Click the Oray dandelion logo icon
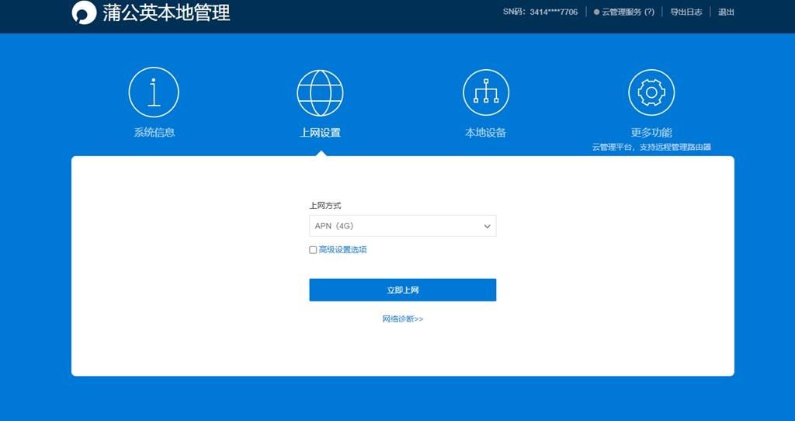Image resolution: width=795 pixels, height=421 pixels. tap(84, 13)
